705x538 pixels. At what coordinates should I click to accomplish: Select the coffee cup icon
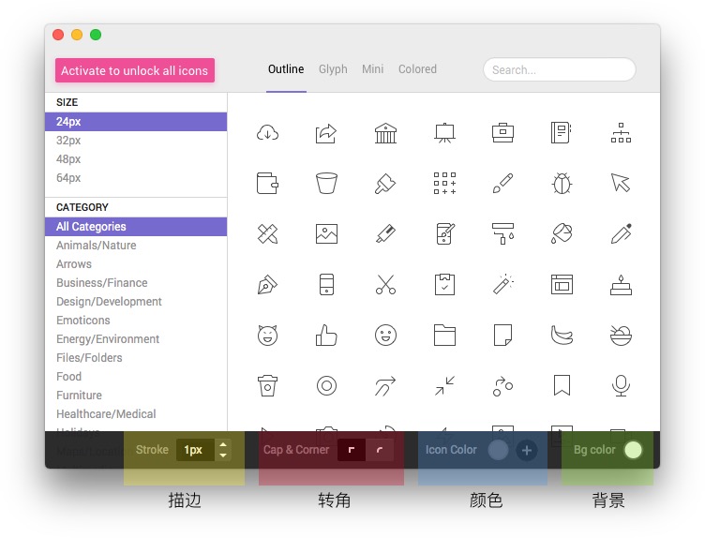(x=267, y=385)
